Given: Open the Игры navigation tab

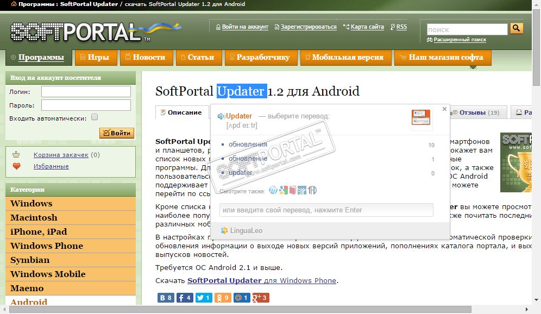Looking at the screenshot, I should coord(96,57).
